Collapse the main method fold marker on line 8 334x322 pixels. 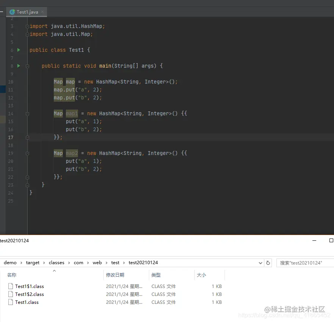point(27,66)
